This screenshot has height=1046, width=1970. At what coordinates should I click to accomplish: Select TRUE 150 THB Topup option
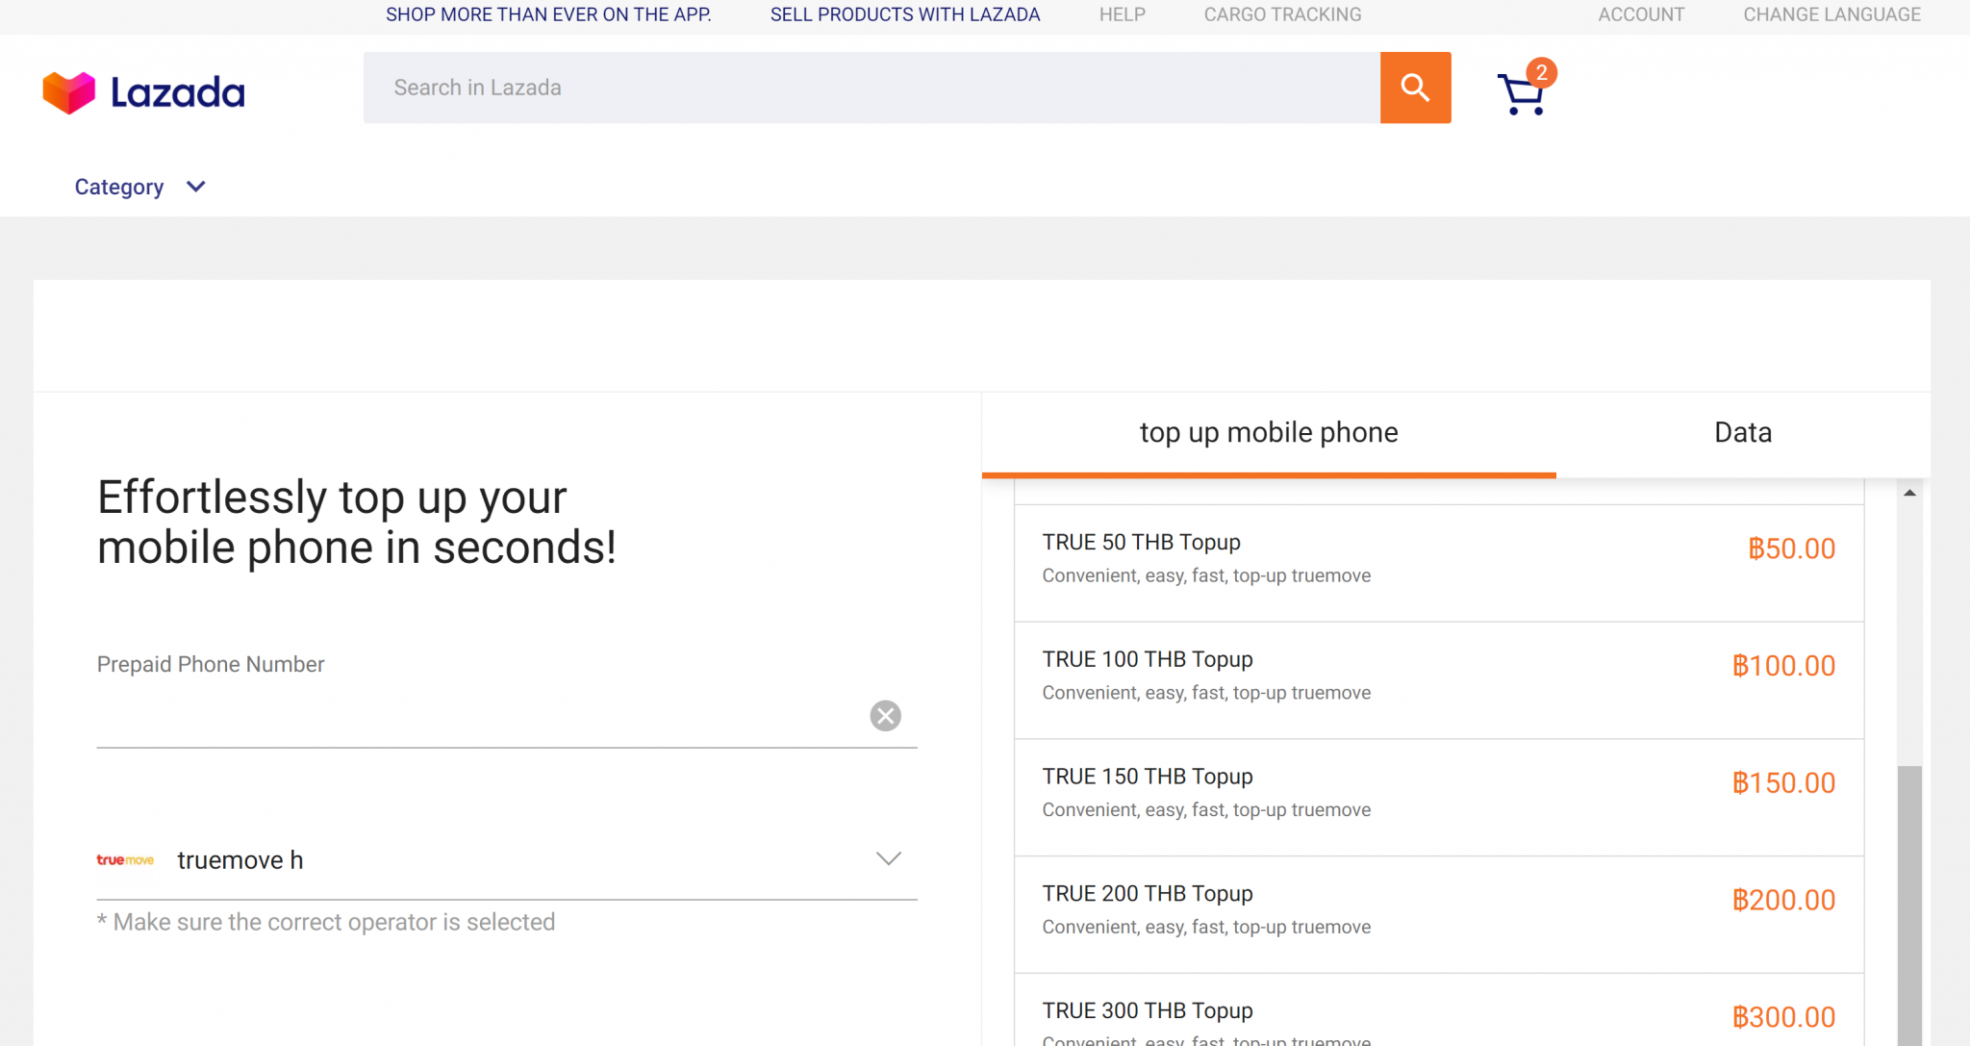click(x=1439, y=798)
